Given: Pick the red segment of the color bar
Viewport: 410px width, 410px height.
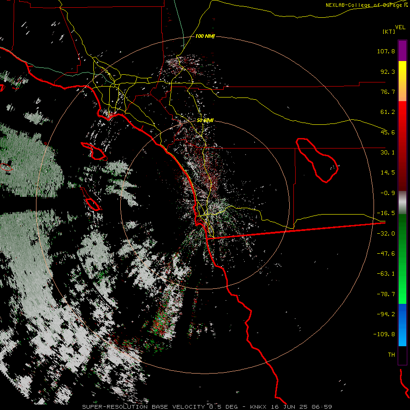Looking at the screenshot, I should coord(402,146).
